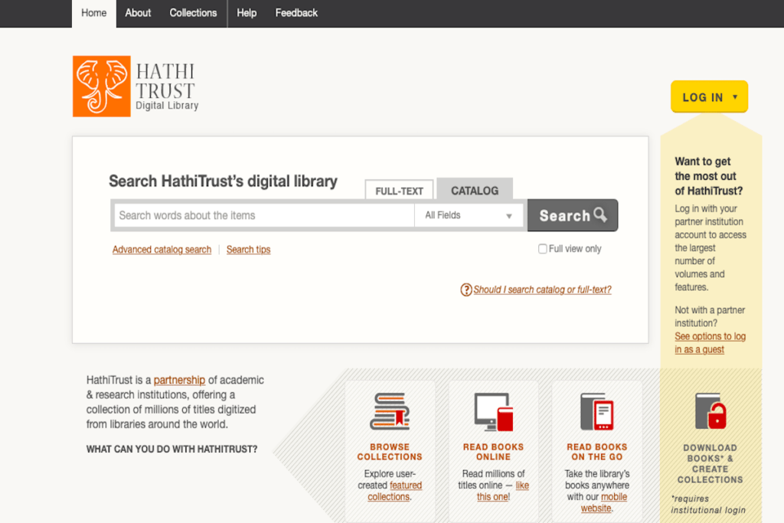Focus the search words input field
The width and height of the screenshot is (784, 523).
click(x=264, y=215)
